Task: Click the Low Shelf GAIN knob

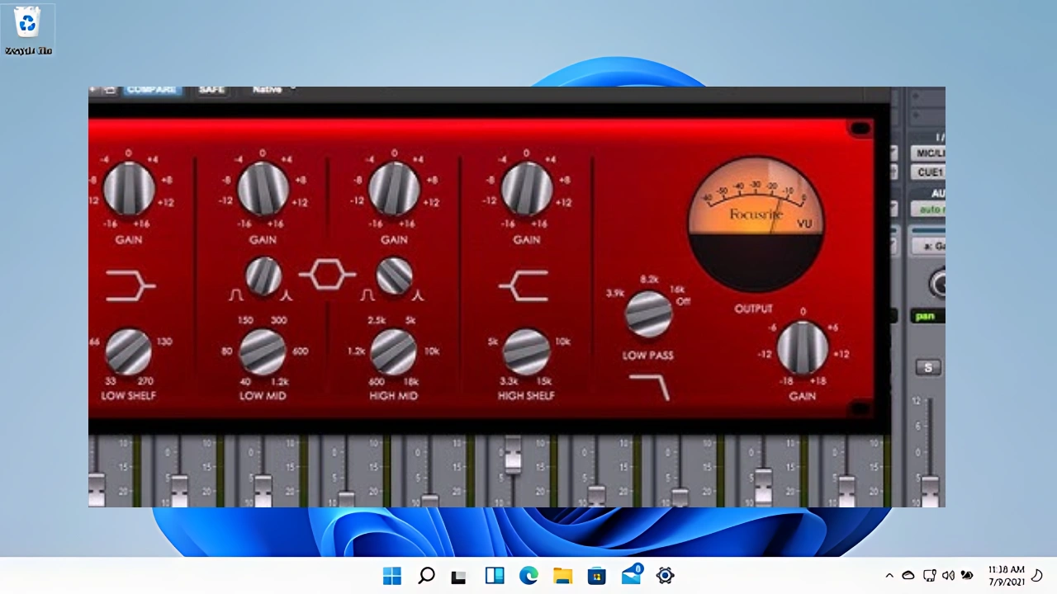Action: tap(128, 189)
